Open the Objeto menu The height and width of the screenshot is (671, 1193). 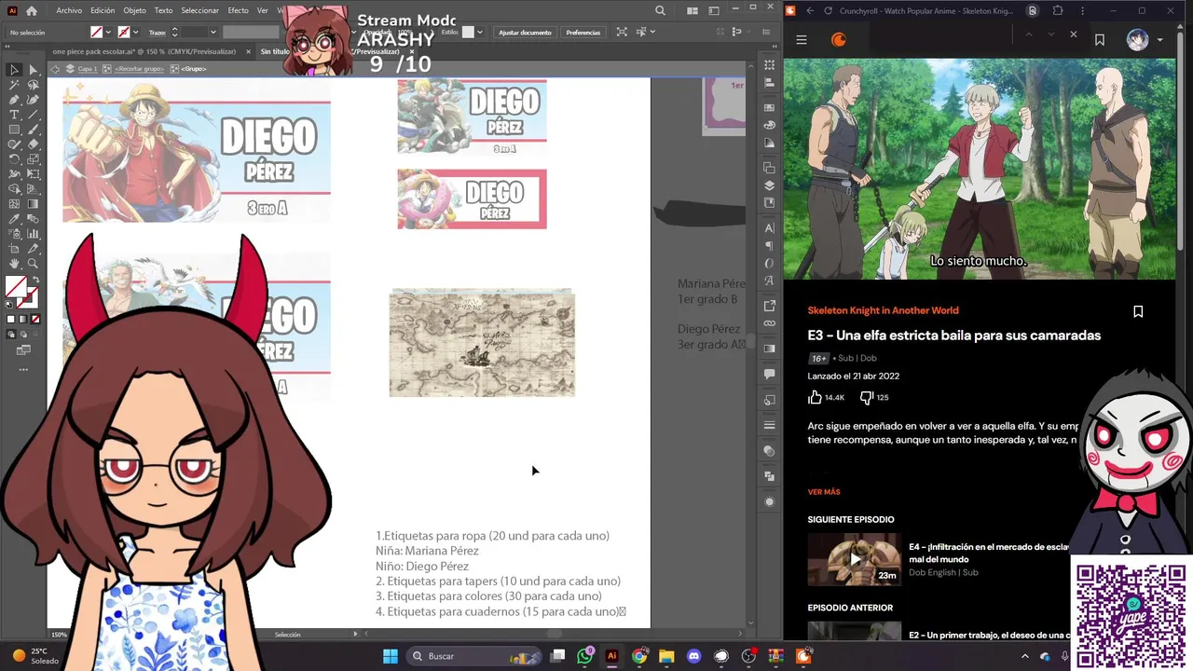[134, 10]
